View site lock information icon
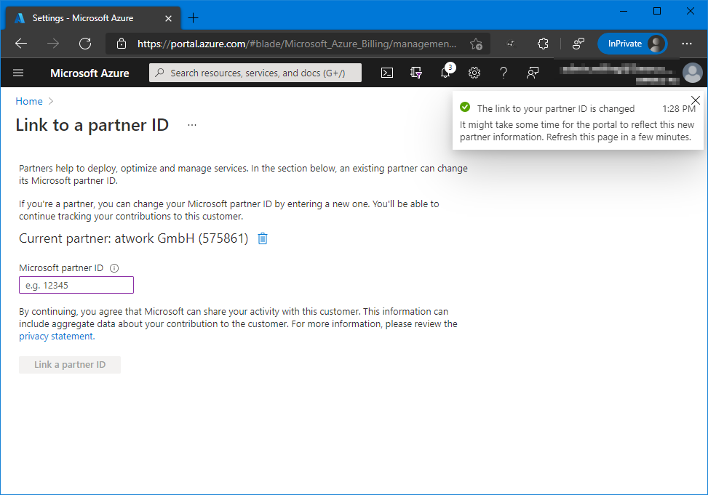Image resolution: width=708 pixels, height=495 pixels. pos(122,44)
